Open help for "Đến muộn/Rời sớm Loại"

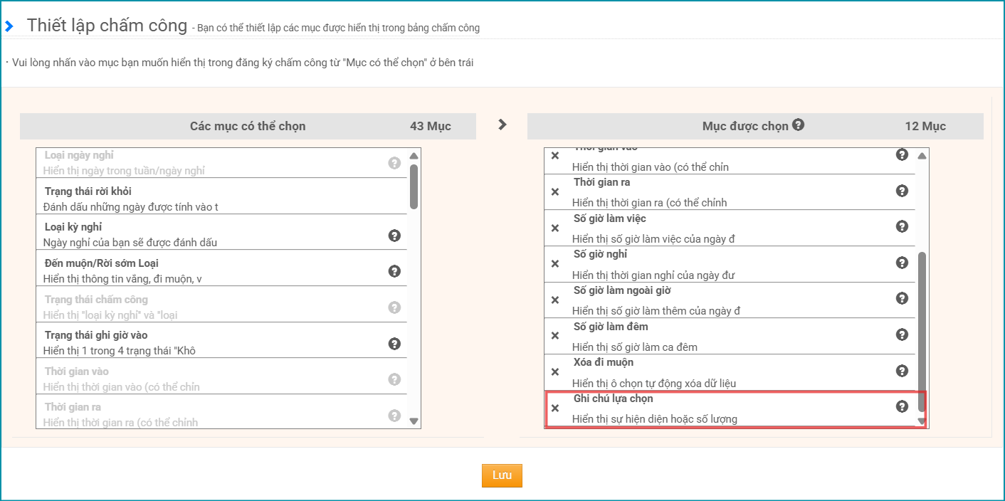point(394,271)
